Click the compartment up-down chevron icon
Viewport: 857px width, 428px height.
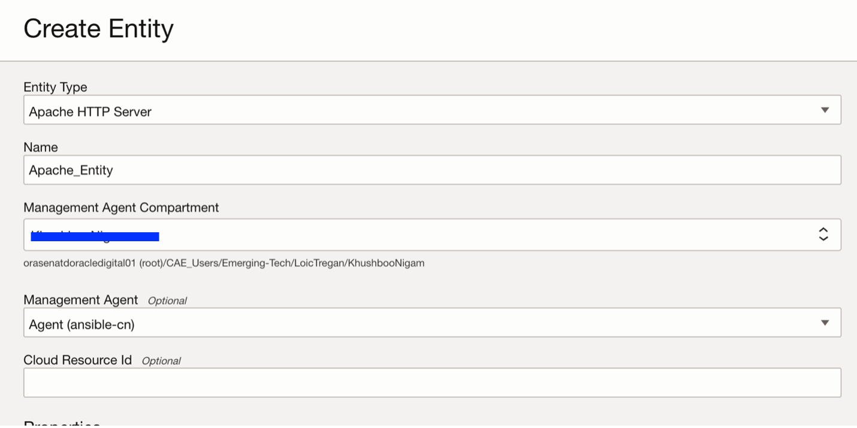tap(823, 234)
